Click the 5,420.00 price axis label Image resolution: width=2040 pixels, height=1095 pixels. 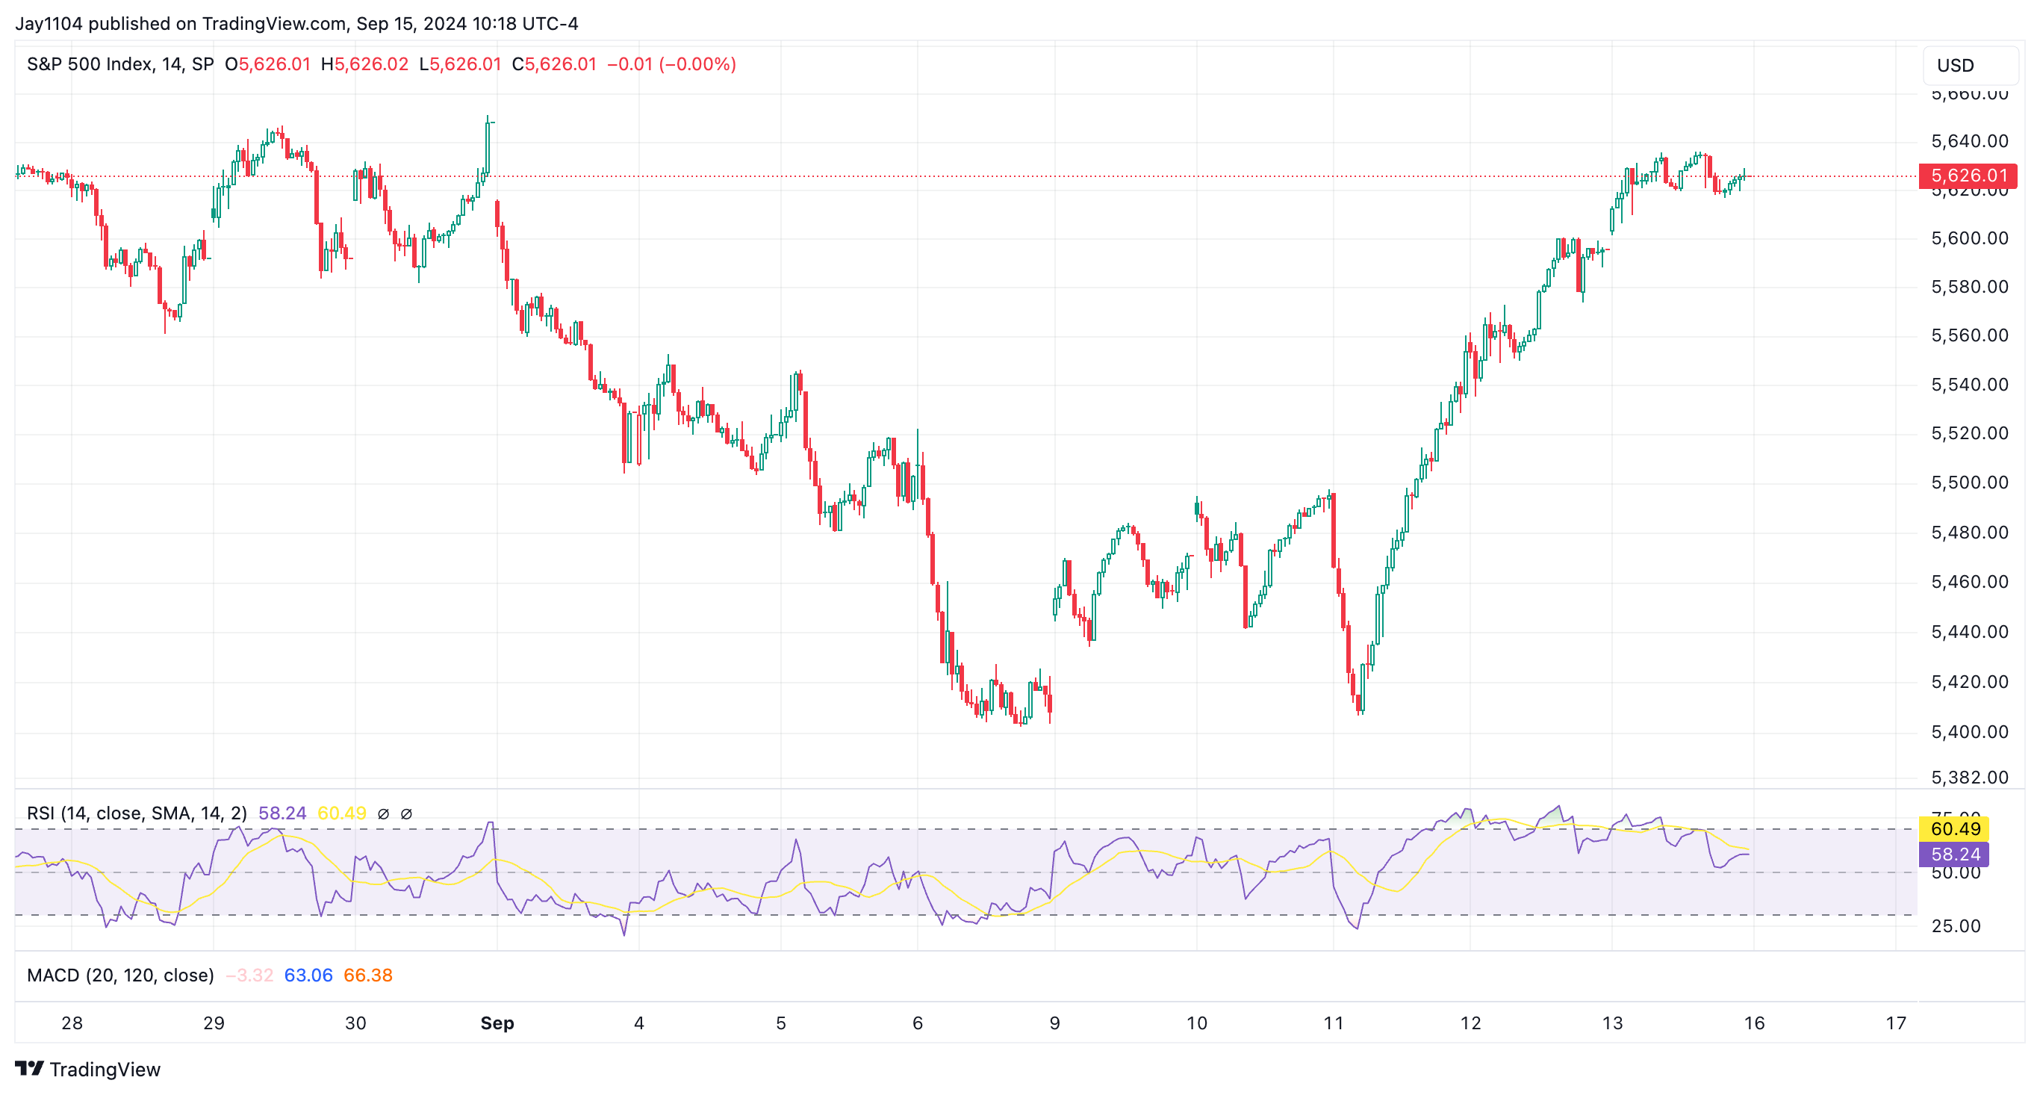(1970, 682)
